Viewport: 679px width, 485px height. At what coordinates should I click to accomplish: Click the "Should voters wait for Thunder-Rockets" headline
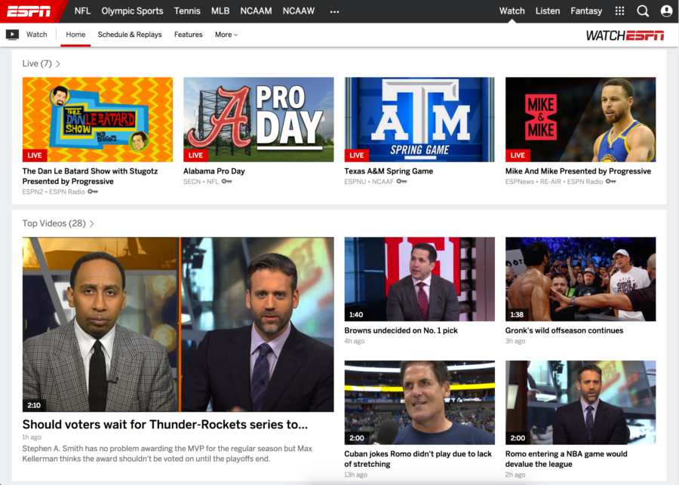163,425
